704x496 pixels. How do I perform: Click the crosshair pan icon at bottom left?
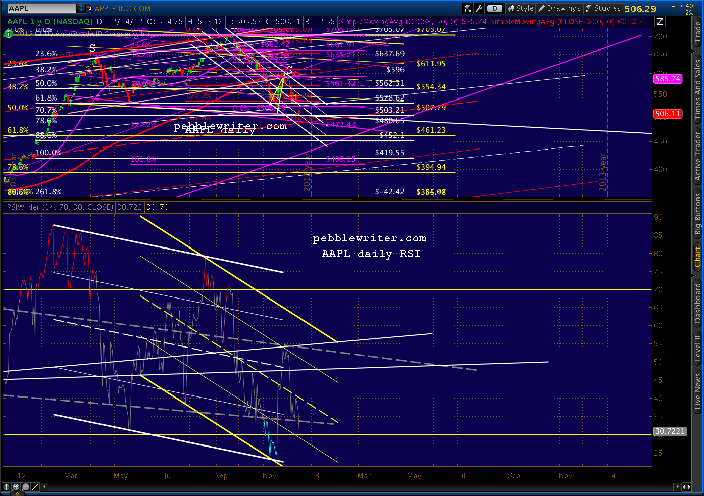pos(6,487)
